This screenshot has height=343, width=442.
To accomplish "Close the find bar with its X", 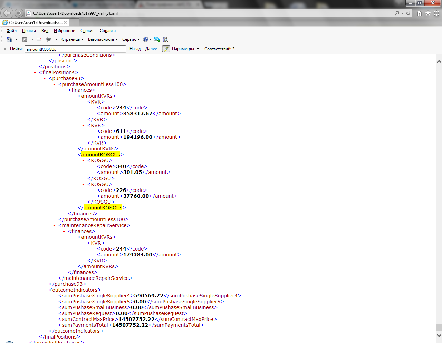I will [5, 49].
